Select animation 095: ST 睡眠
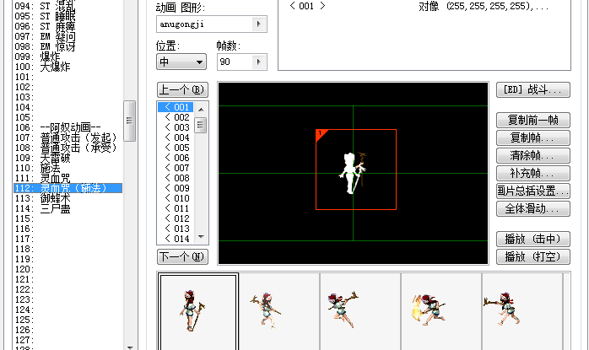 coord(68,16)
